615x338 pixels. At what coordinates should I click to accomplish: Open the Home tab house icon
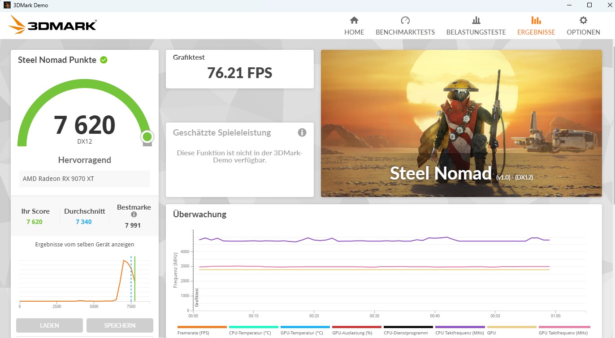(x=354, y=20)
